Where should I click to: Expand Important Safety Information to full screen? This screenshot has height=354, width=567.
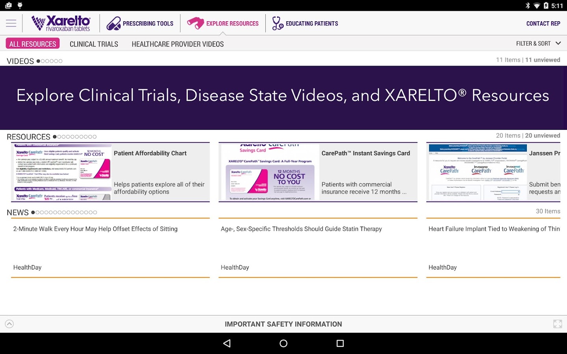(558, 324)
